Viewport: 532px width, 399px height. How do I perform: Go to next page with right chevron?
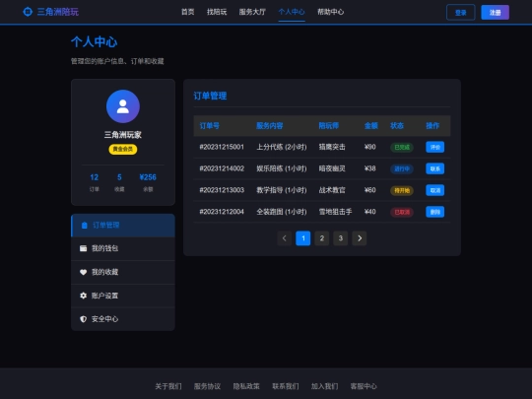[x=360, y=238]
